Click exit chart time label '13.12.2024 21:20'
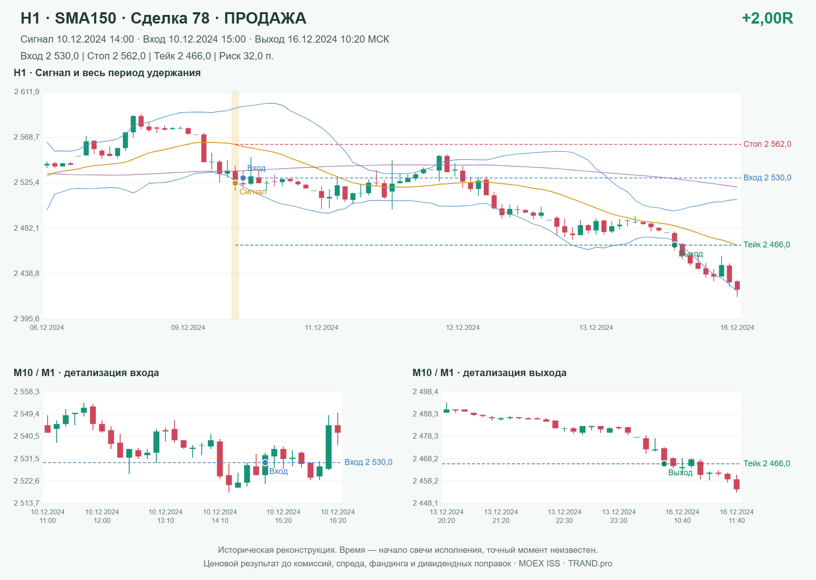The image size is (816, 580). (x=501, y=516)
